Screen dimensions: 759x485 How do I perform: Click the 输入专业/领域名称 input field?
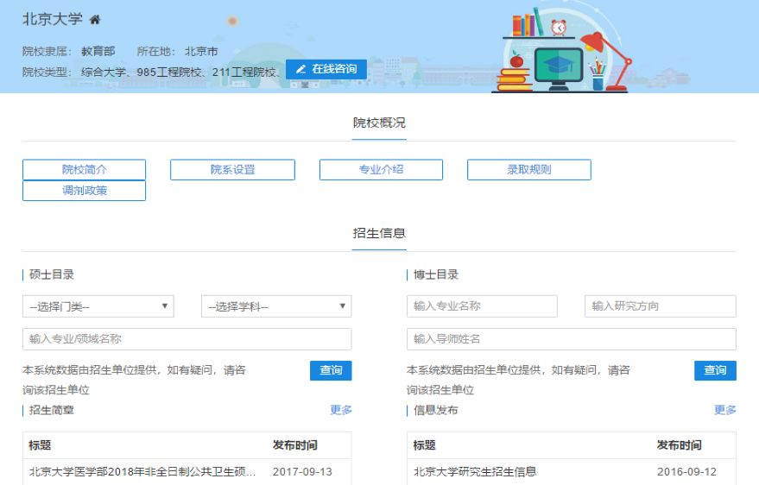[187, 339]
